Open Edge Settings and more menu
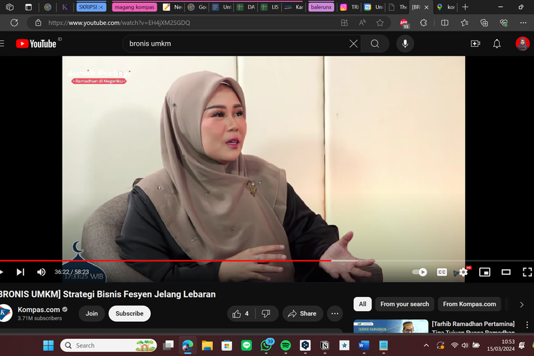Screen dimensions: 534x356 click(x=523, y=23)
